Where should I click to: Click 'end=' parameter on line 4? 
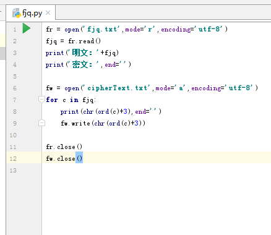pos(112,64)
